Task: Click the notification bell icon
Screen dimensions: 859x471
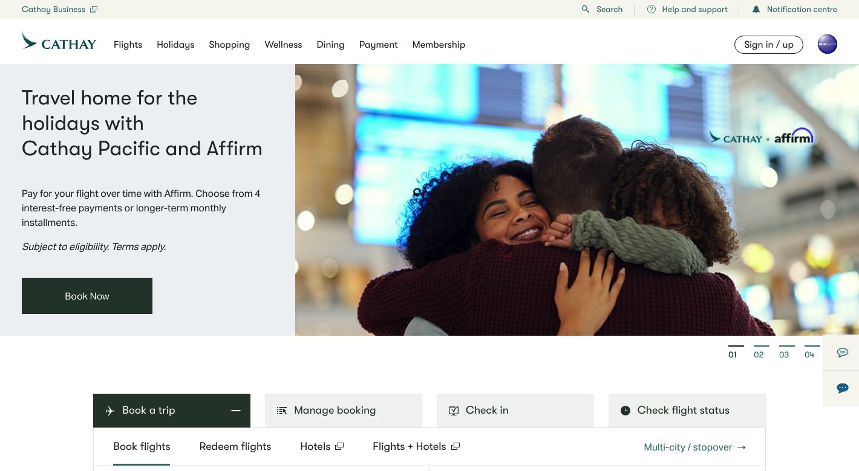Action: coord(756,9)
